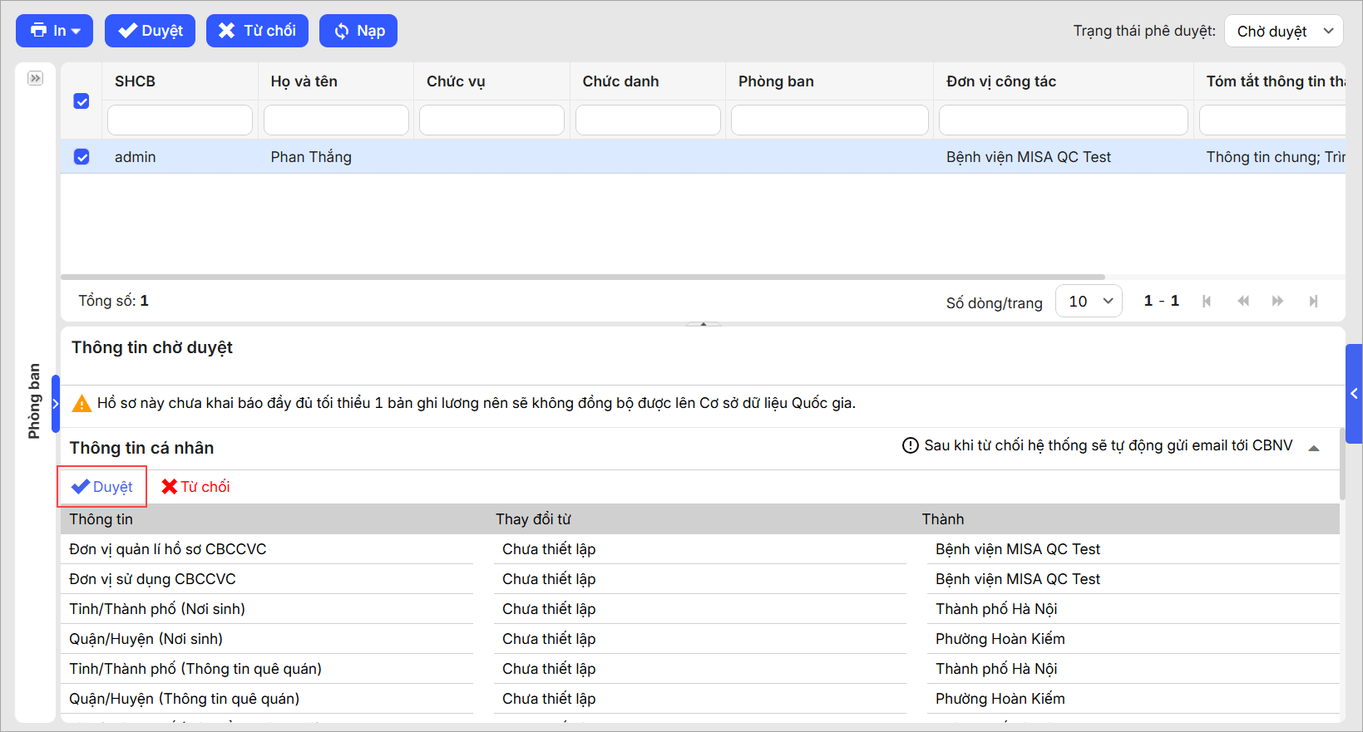Toggle the select-all checkbox in header
Screen dimensions: 1363x732
click(81, 101)
